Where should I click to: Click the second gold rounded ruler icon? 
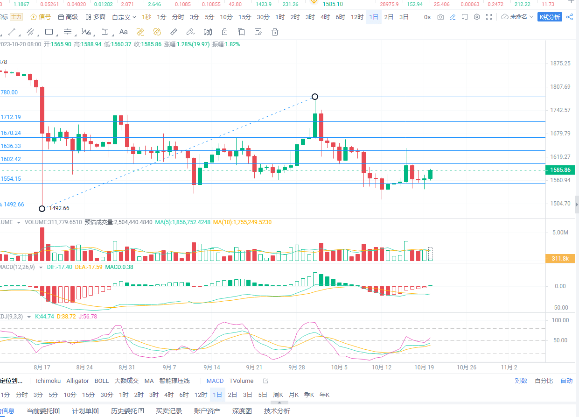pos(157,32)
